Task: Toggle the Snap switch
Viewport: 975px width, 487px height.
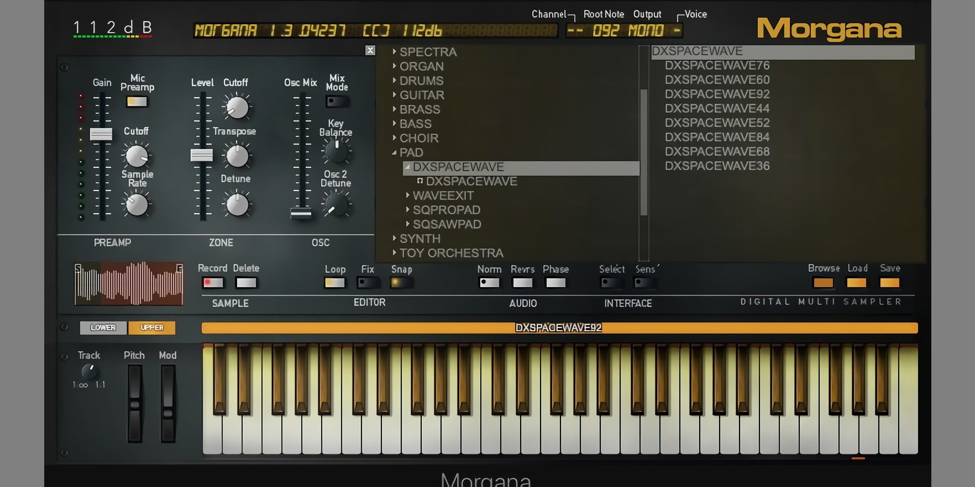Action: 401,283
